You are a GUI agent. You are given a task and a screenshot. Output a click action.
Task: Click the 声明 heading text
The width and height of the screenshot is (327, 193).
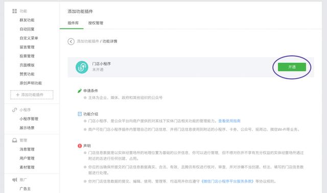pos(87,146)
